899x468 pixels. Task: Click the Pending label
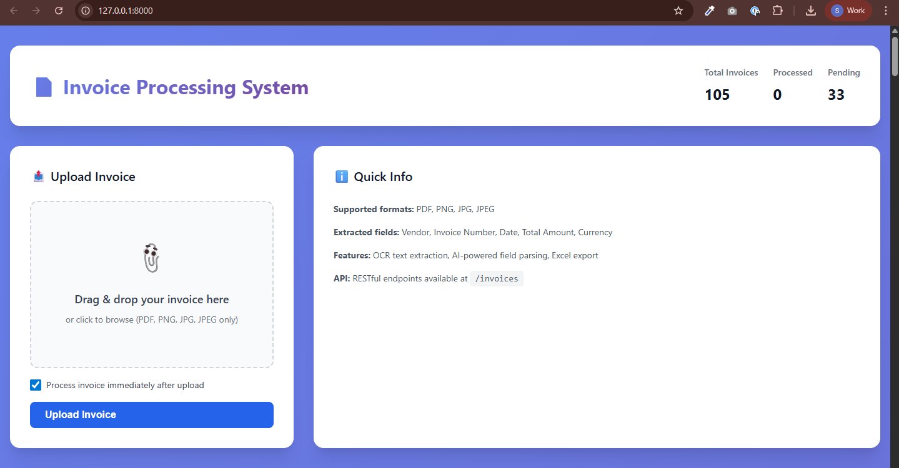[844, 72]
